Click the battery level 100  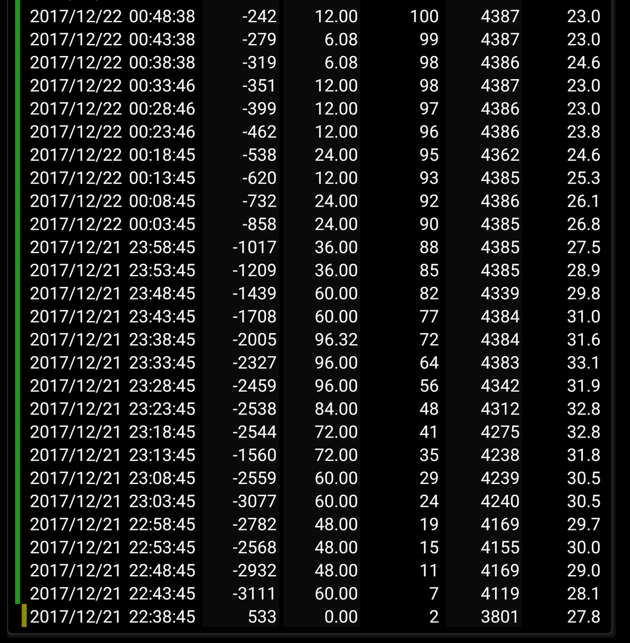click(x=425, y=17)
